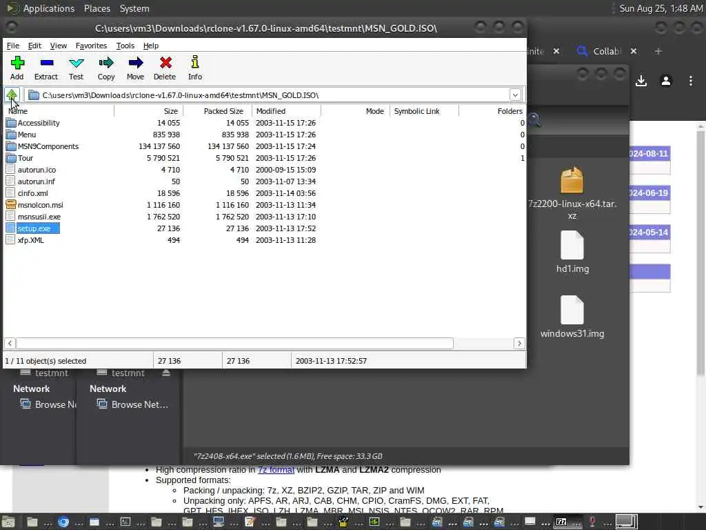
Task: Open the System panel menu
Action: [134, 8]
